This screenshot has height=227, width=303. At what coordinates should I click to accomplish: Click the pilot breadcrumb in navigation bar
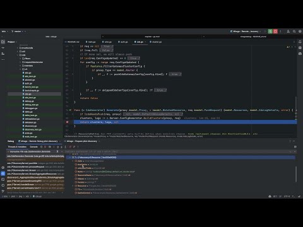pyautogui.click(x=13, y=196)
